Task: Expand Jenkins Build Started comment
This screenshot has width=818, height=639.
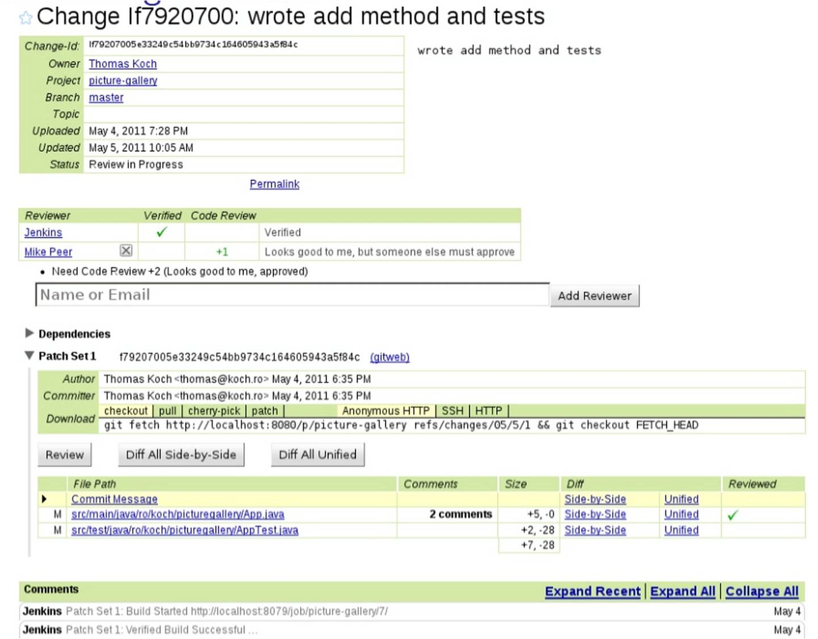Action: click(x=227, y=611)
